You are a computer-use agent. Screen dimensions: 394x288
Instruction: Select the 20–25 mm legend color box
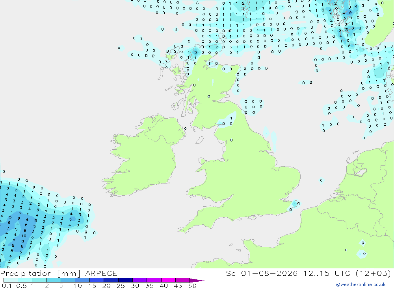point(111,280)
